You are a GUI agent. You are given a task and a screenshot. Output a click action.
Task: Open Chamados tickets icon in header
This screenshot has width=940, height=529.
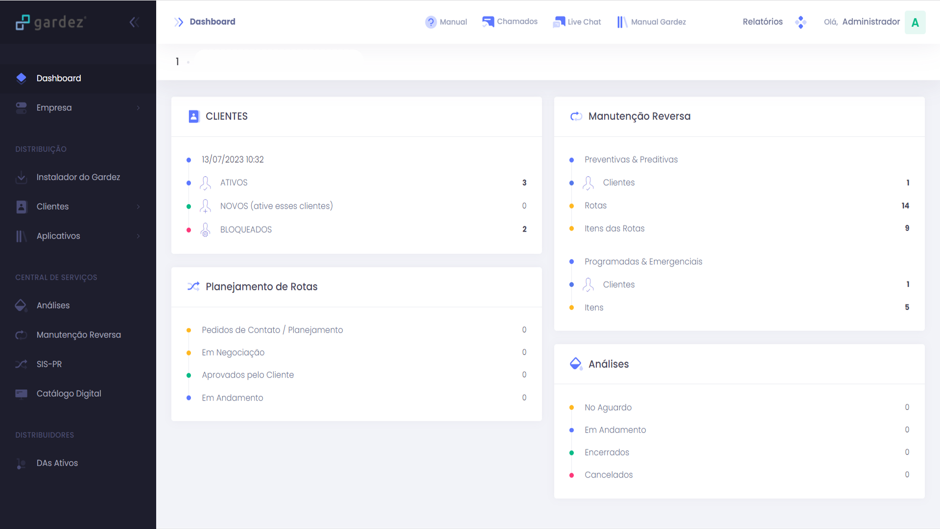coord(488,22)
